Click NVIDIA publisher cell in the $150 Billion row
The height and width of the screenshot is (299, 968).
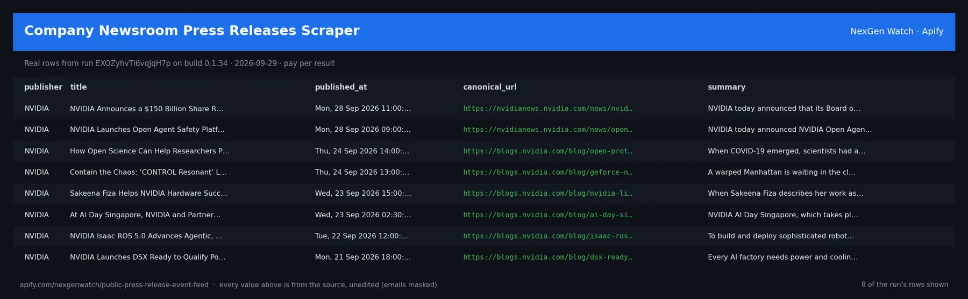(x=37, y=109)
